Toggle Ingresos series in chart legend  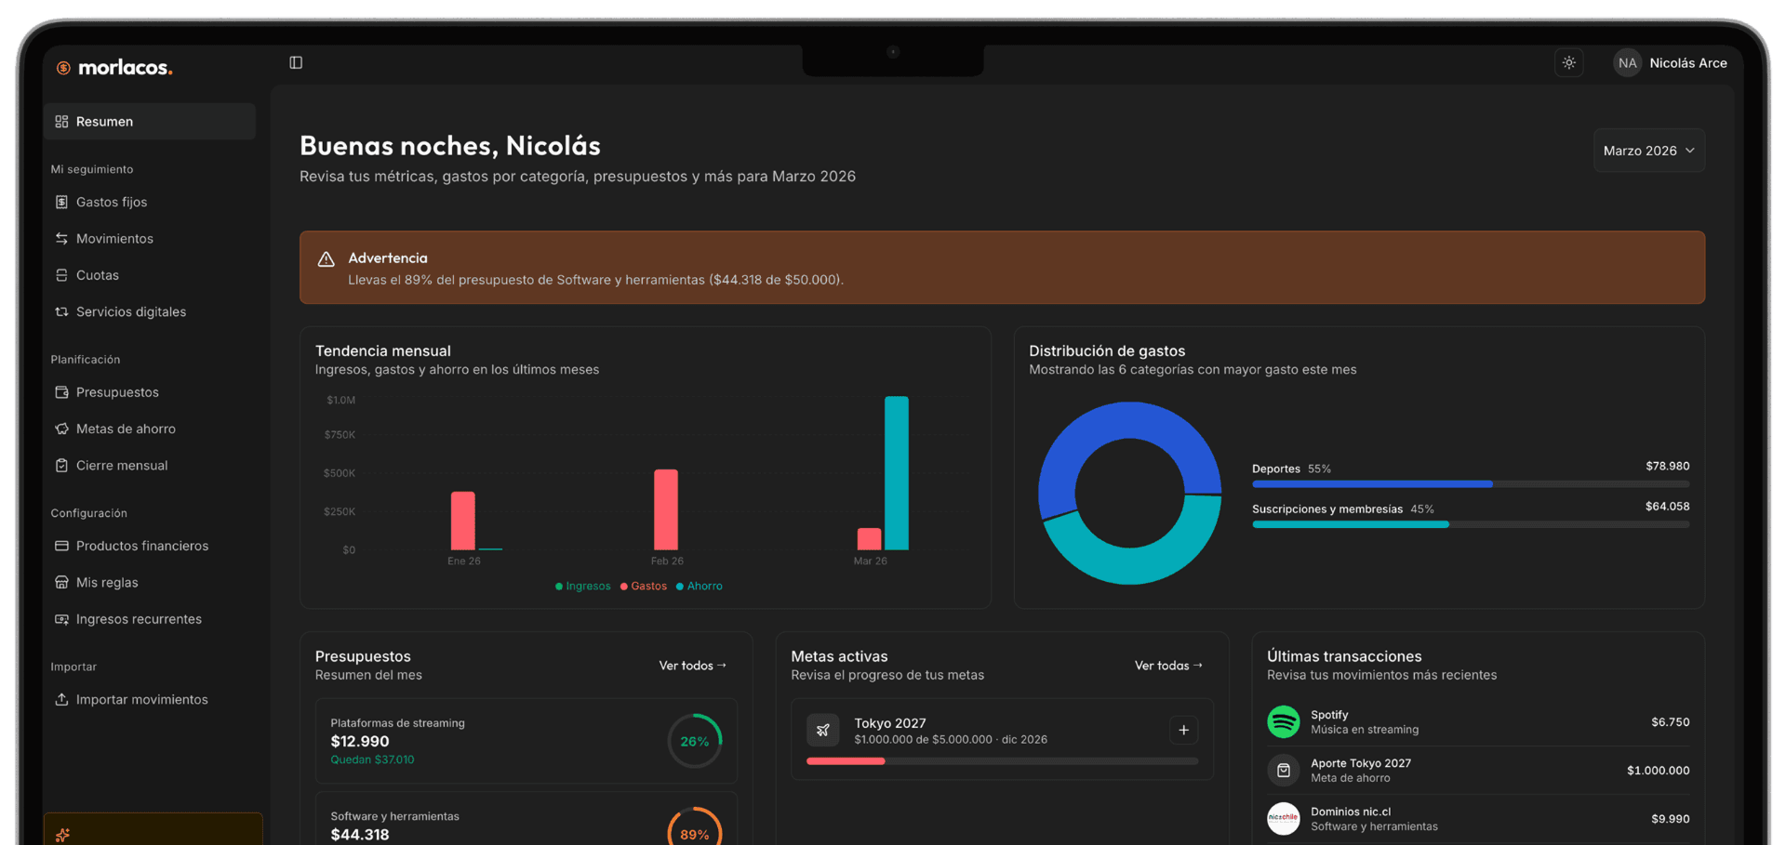click(583, 587)
